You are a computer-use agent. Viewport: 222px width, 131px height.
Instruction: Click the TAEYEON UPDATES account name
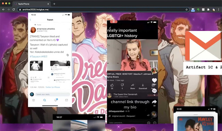[46, 29]
